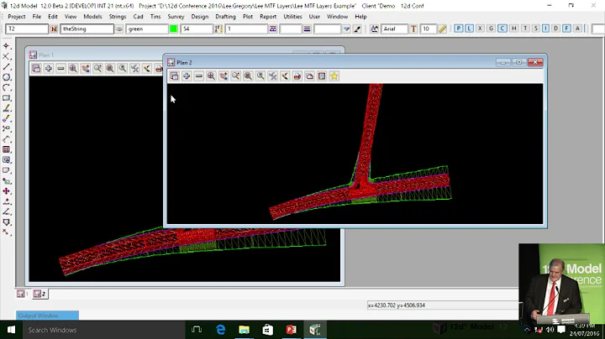Screen dimensions: 605x339
Task: Open the Survey menu
Action: tap(176, 17)
